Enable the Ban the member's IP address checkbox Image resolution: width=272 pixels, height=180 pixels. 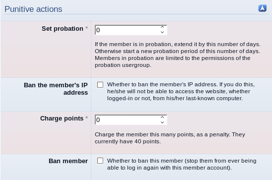100,85
